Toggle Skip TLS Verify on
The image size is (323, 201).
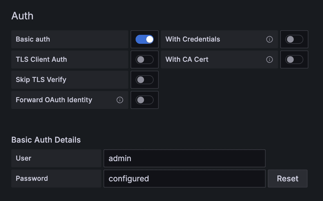pyautogui.click(x=144, y=80)
